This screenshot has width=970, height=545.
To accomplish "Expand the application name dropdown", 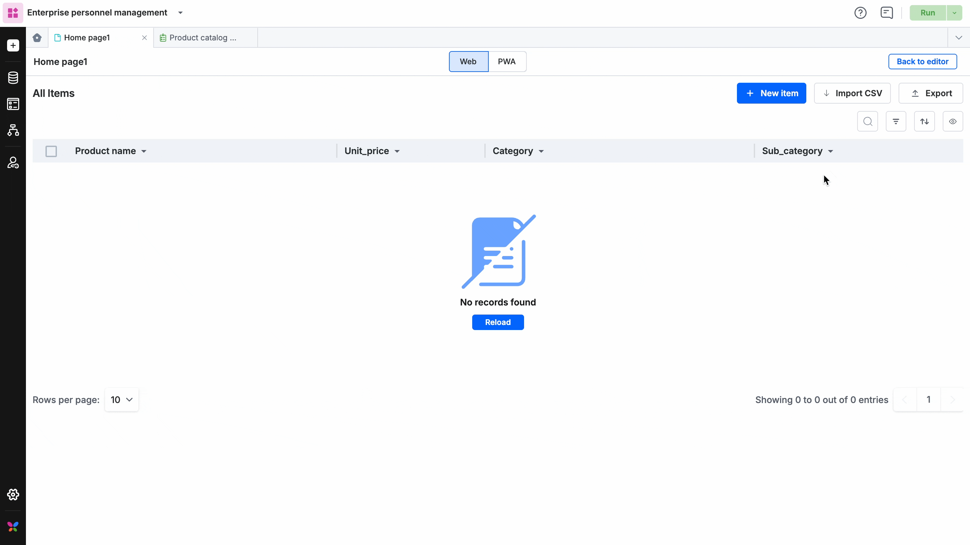I will [181, 13].
